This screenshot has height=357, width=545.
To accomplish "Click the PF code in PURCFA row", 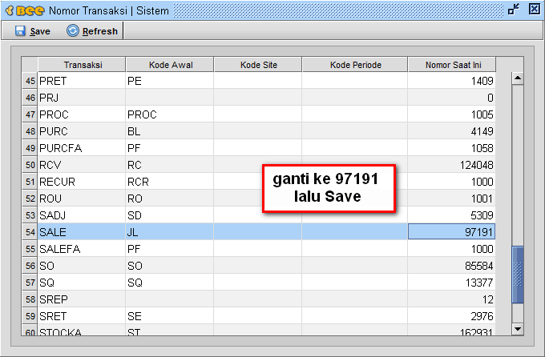I will (170, 148).
